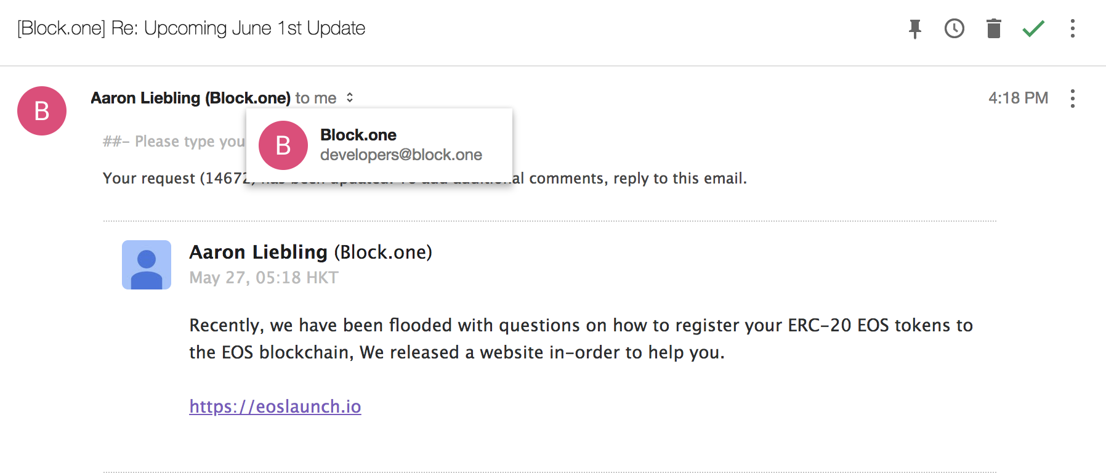Mark the thread done with the green checkmark
1106x473 pixels.
(x=1033, y=28)
